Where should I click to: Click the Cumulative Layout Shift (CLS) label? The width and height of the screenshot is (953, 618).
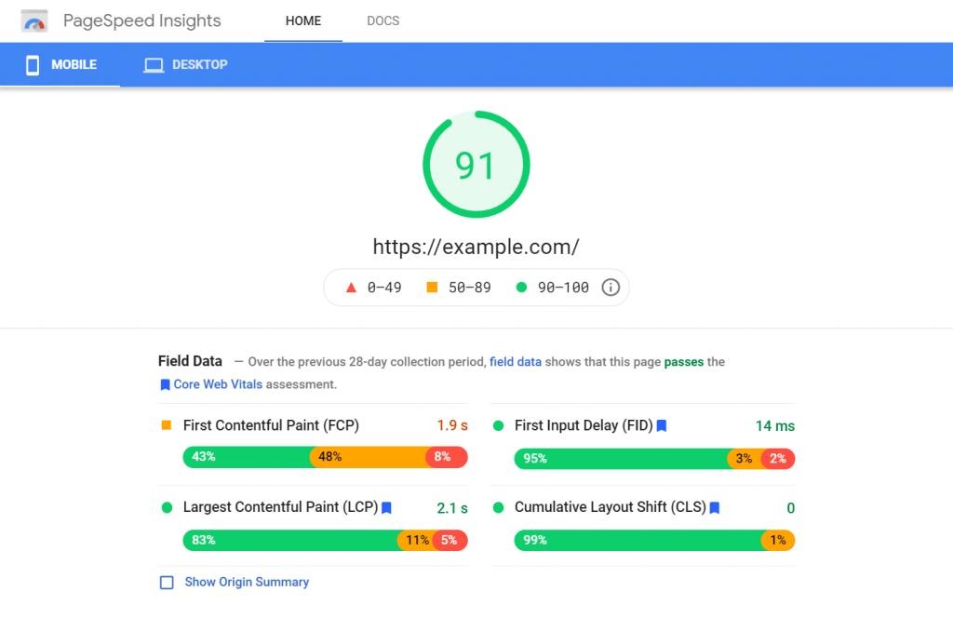click(x=611, y=507)
